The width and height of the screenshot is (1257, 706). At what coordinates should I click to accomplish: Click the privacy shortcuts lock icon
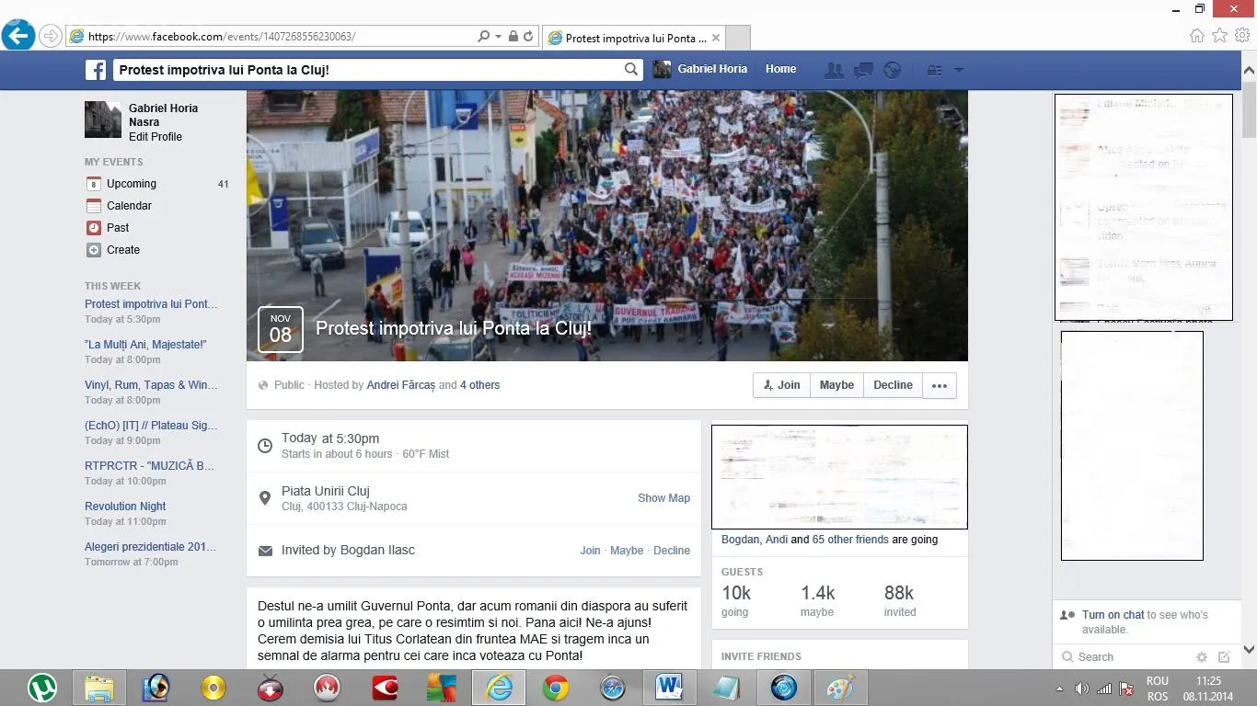934,70
